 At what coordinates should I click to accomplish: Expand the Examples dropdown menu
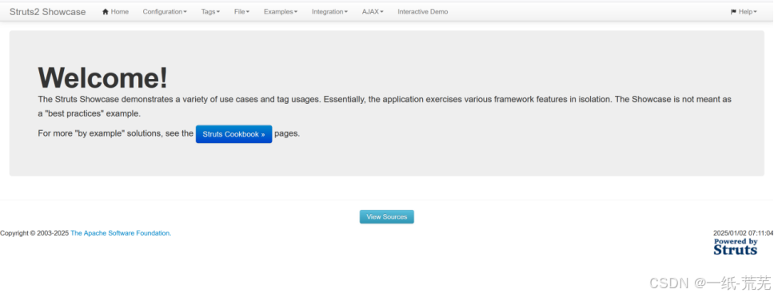281,12
